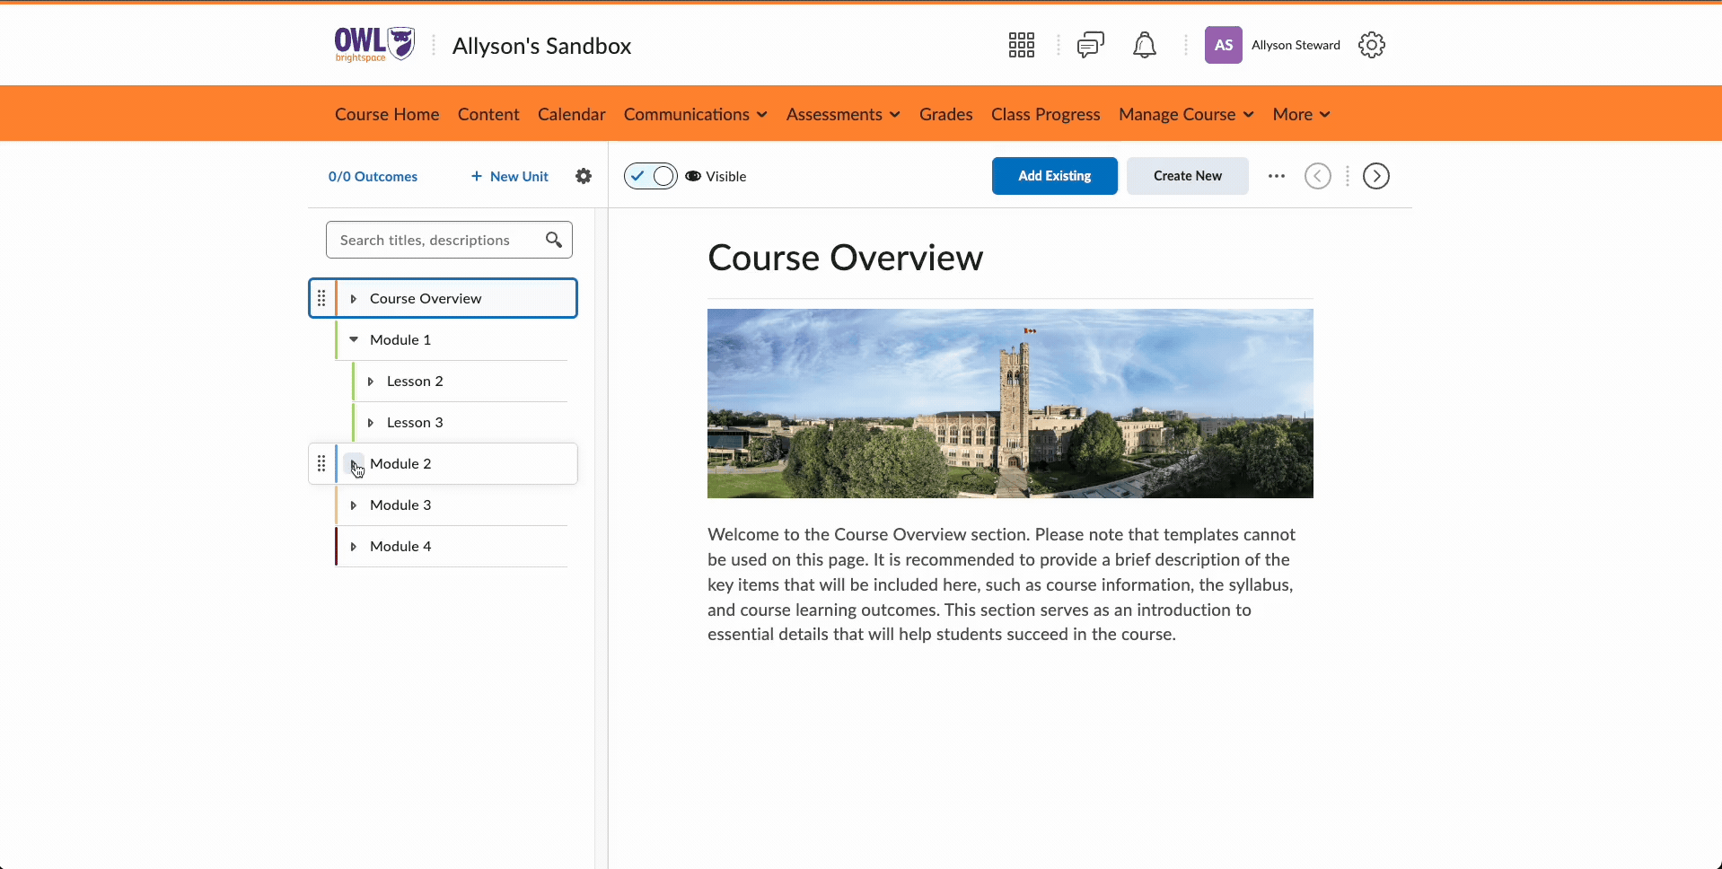
Task: Go to the Grades tab
Action: click(945, 114)
